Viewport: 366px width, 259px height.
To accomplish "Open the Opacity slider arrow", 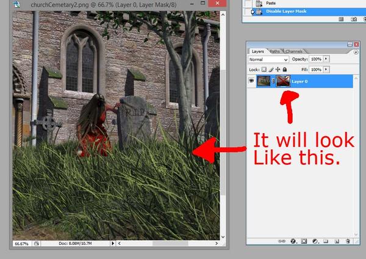I will (326, 59).
